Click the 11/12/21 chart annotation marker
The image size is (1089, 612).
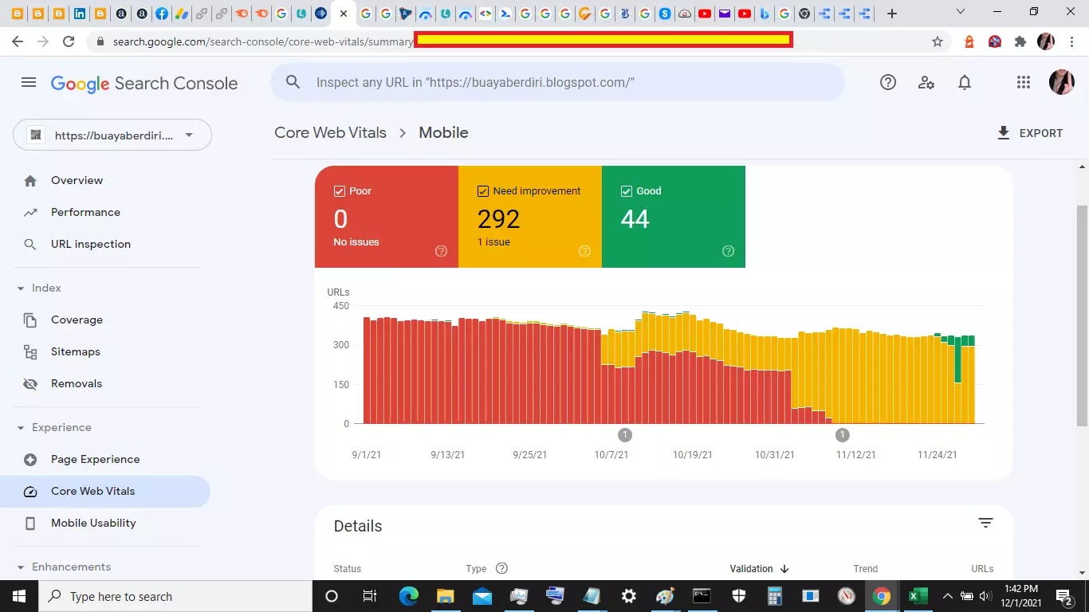pyautogui.click(x=843, y=435)
